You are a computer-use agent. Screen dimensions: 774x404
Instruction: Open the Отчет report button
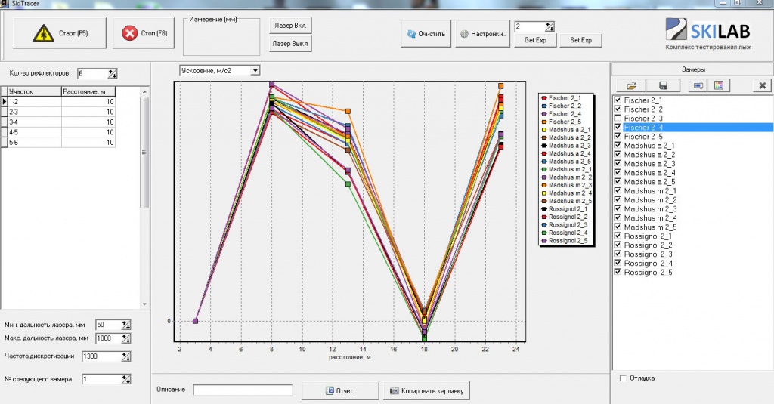click(341, 390)
